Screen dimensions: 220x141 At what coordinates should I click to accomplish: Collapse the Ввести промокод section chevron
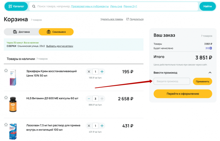pos(210,73)
